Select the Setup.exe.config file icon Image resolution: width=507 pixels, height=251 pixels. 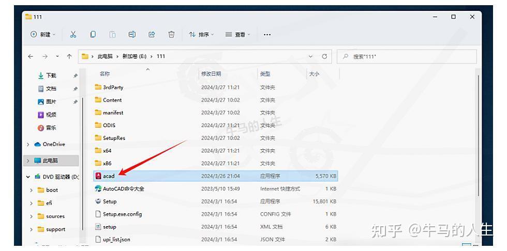(x=98, y=214)
